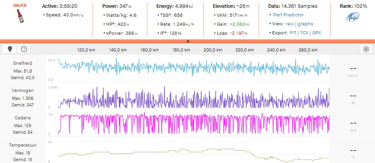Viewport: 375px width, 163px height.
Task: View raw data link
Action: coord(289,24)
